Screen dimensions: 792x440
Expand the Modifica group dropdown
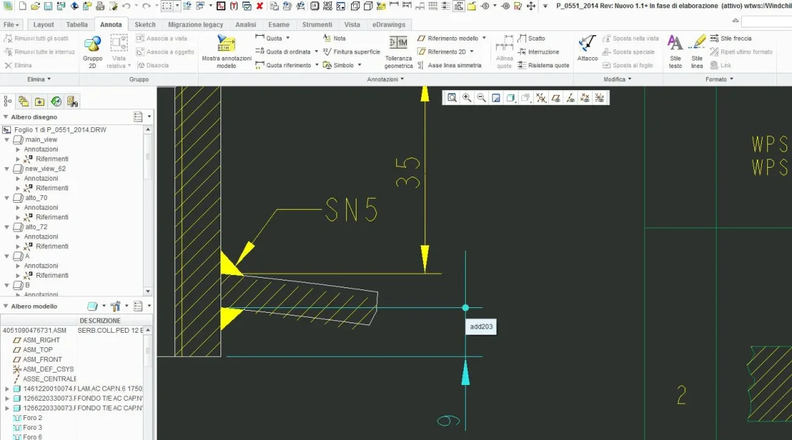(x=618, y=79)
